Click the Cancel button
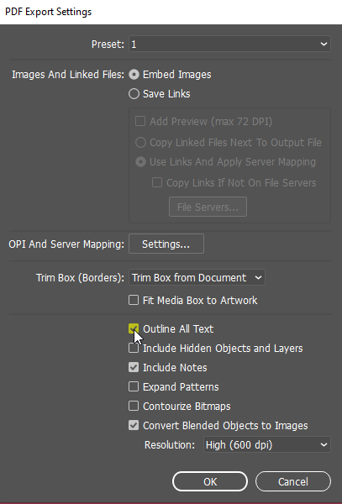The height and width of the screenshot is (504, 342). pyautogui.click(x=293, y=481)
